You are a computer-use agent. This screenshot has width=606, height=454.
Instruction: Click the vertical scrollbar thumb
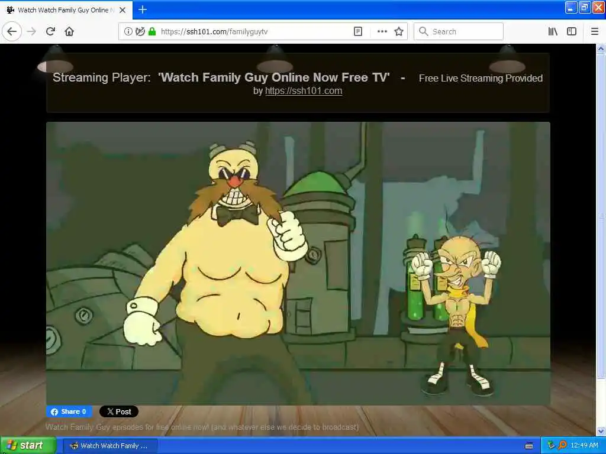pyautogui.click(x=601, y=216)
